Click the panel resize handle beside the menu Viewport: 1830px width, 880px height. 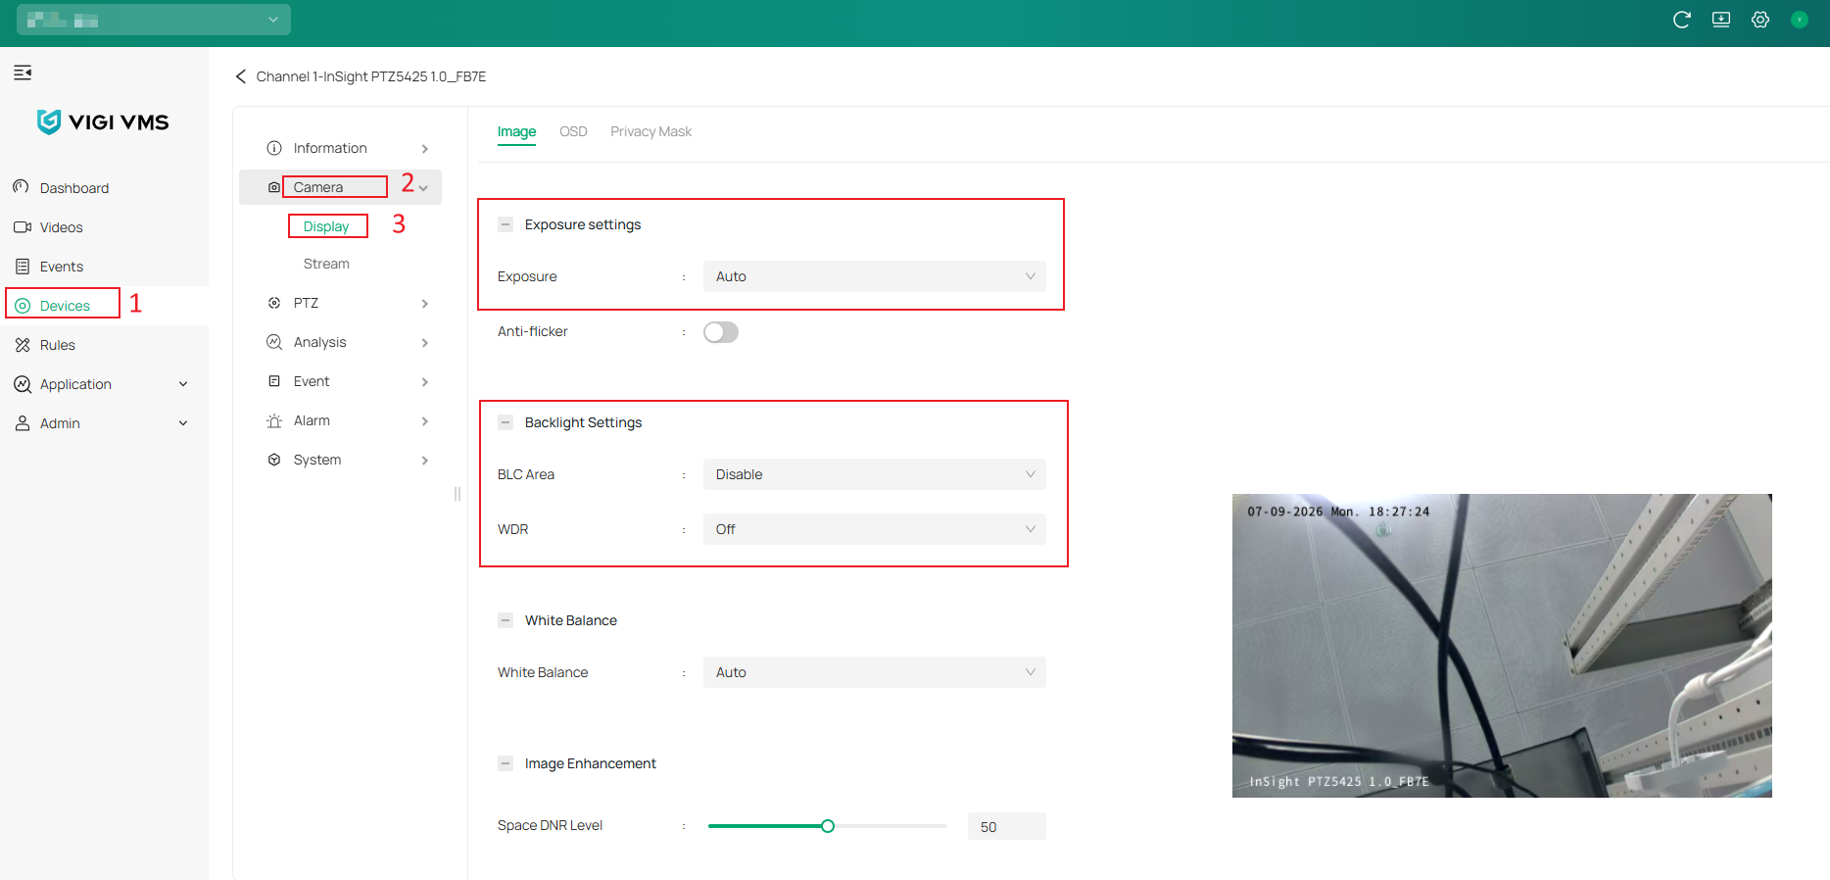(457, 494)
